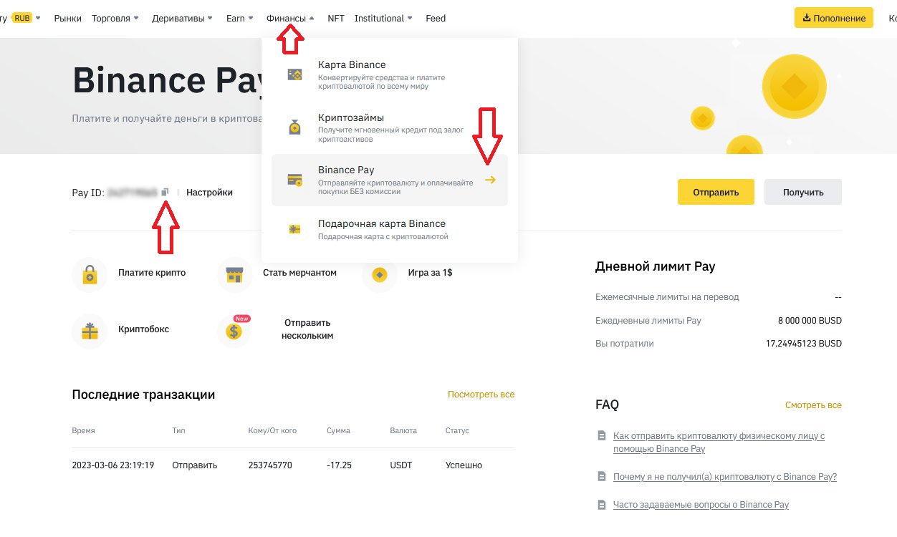Expand the 'Institutional' dropdown menu

point(383,19)
